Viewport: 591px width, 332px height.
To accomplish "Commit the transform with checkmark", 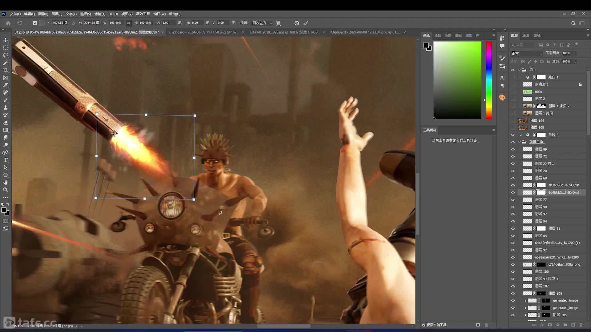I will pos(306,23).
